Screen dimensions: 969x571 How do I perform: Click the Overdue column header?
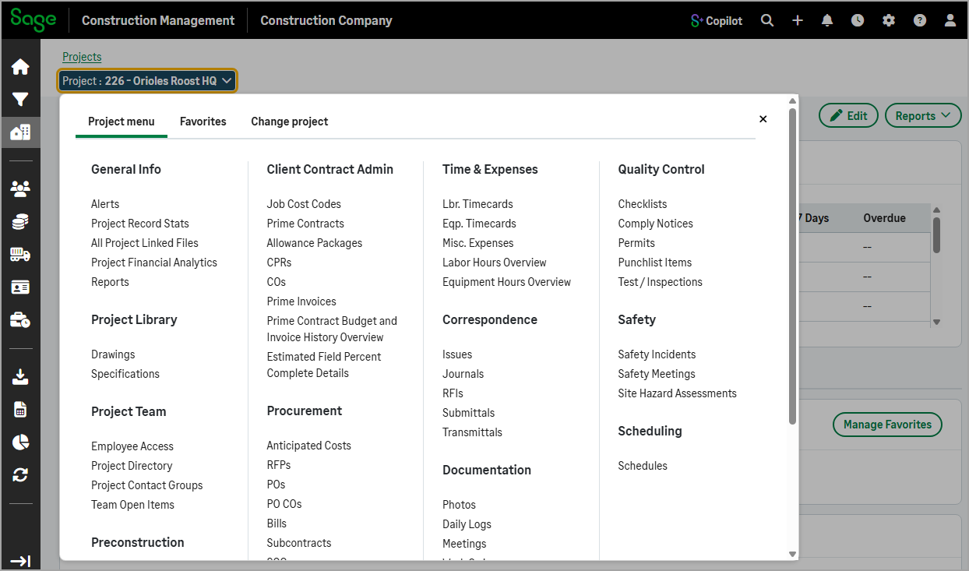[x=884, y=218]
